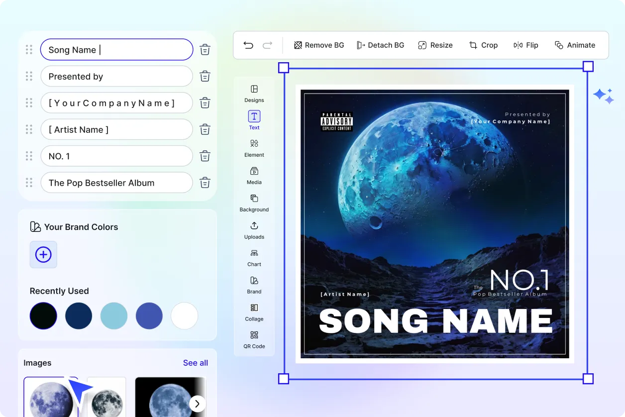
Task: Pick the dark navy recently used color
Action: coord(79,315)
